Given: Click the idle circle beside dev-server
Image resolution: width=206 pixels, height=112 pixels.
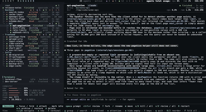Looking at the screenshot, I should click(x=3, y=82).
